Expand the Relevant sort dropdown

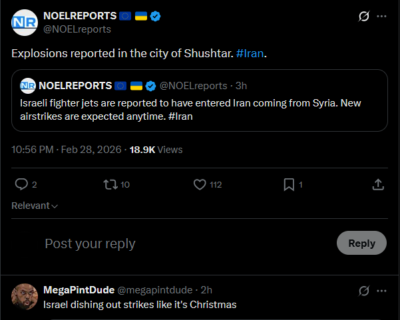tap(35, 206)
